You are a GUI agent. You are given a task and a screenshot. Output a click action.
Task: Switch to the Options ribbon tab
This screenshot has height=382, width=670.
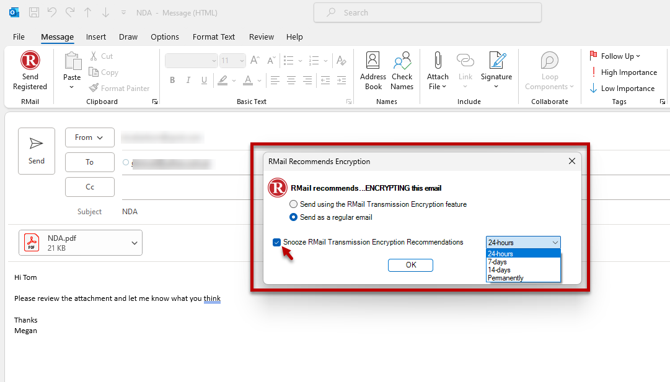(164, 37)
